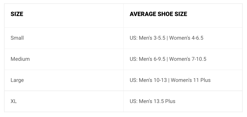Viewport: 247px width, 117px height.
Task: Click the 'US:' prefix in Medium row
Action: [x=133, y=59]
